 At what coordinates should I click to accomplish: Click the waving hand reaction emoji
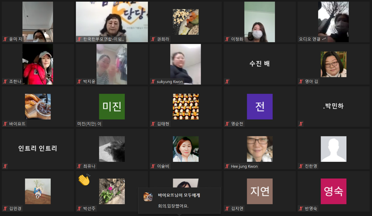coord(84,180)
